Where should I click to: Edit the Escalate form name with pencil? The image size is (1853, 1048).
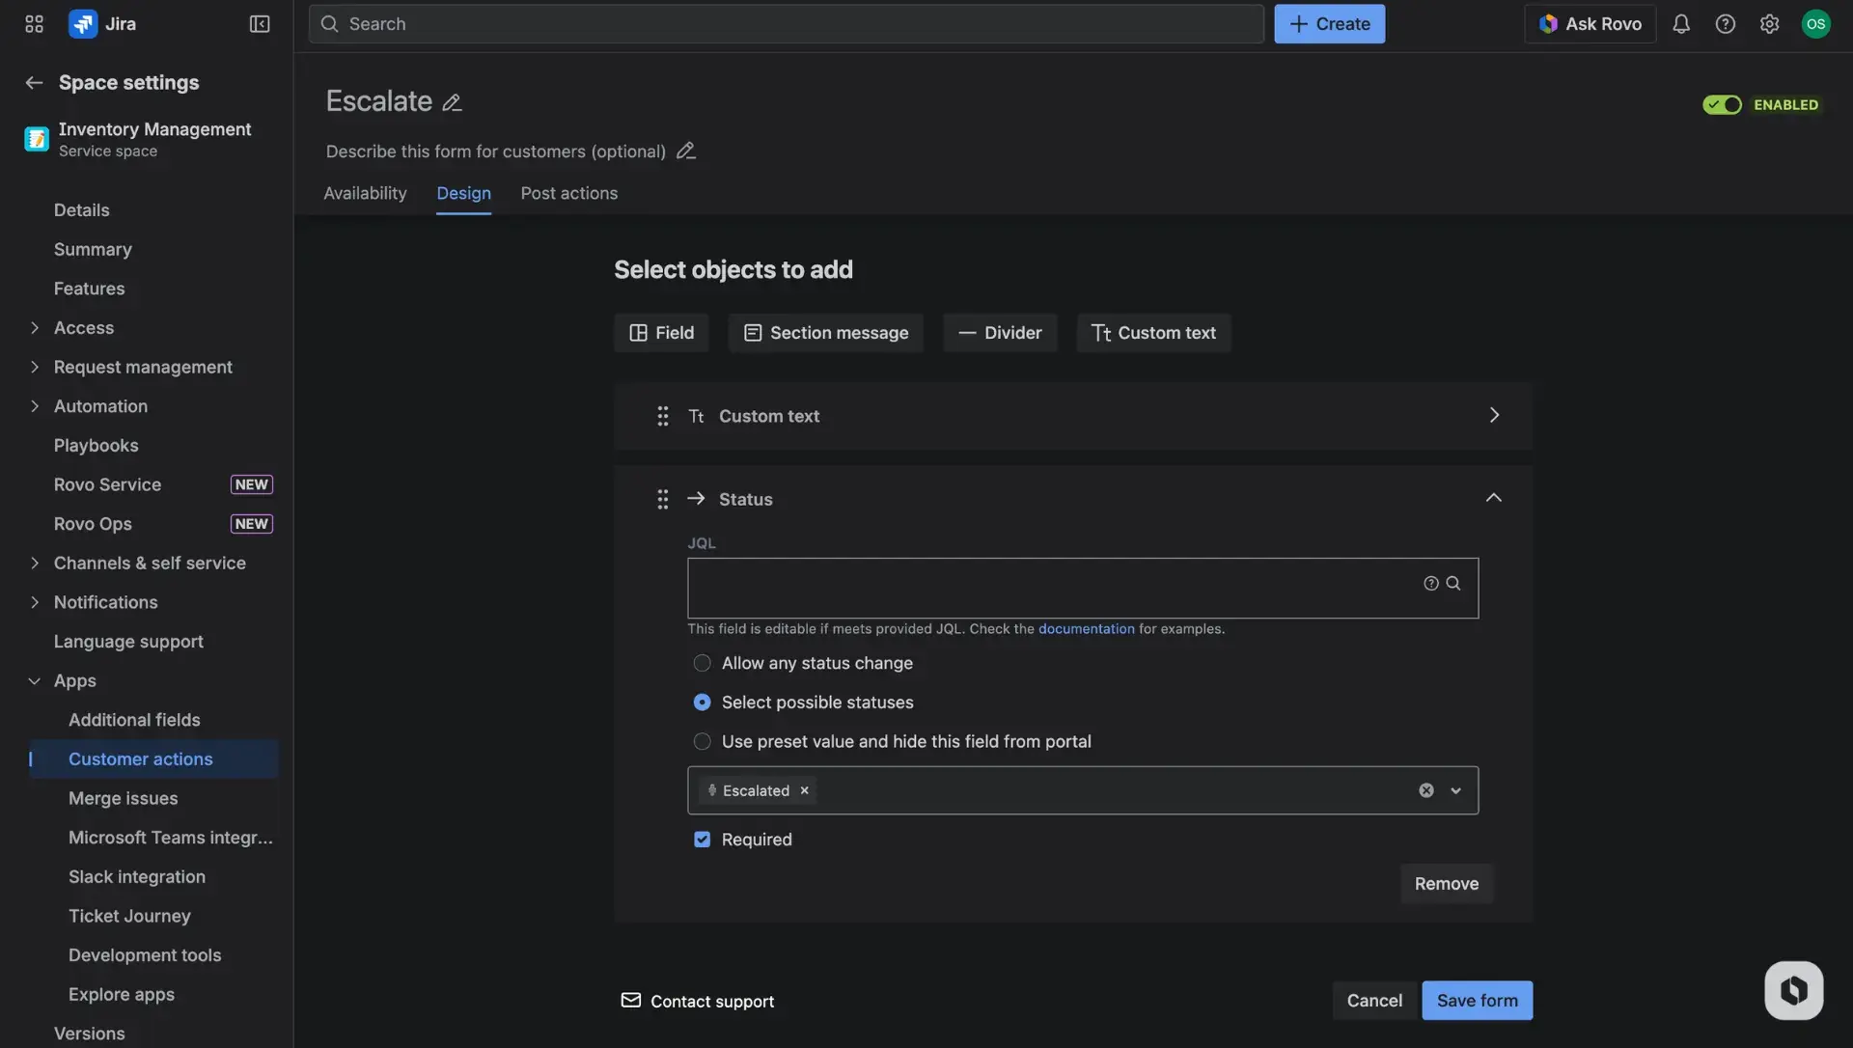[451, 101]
